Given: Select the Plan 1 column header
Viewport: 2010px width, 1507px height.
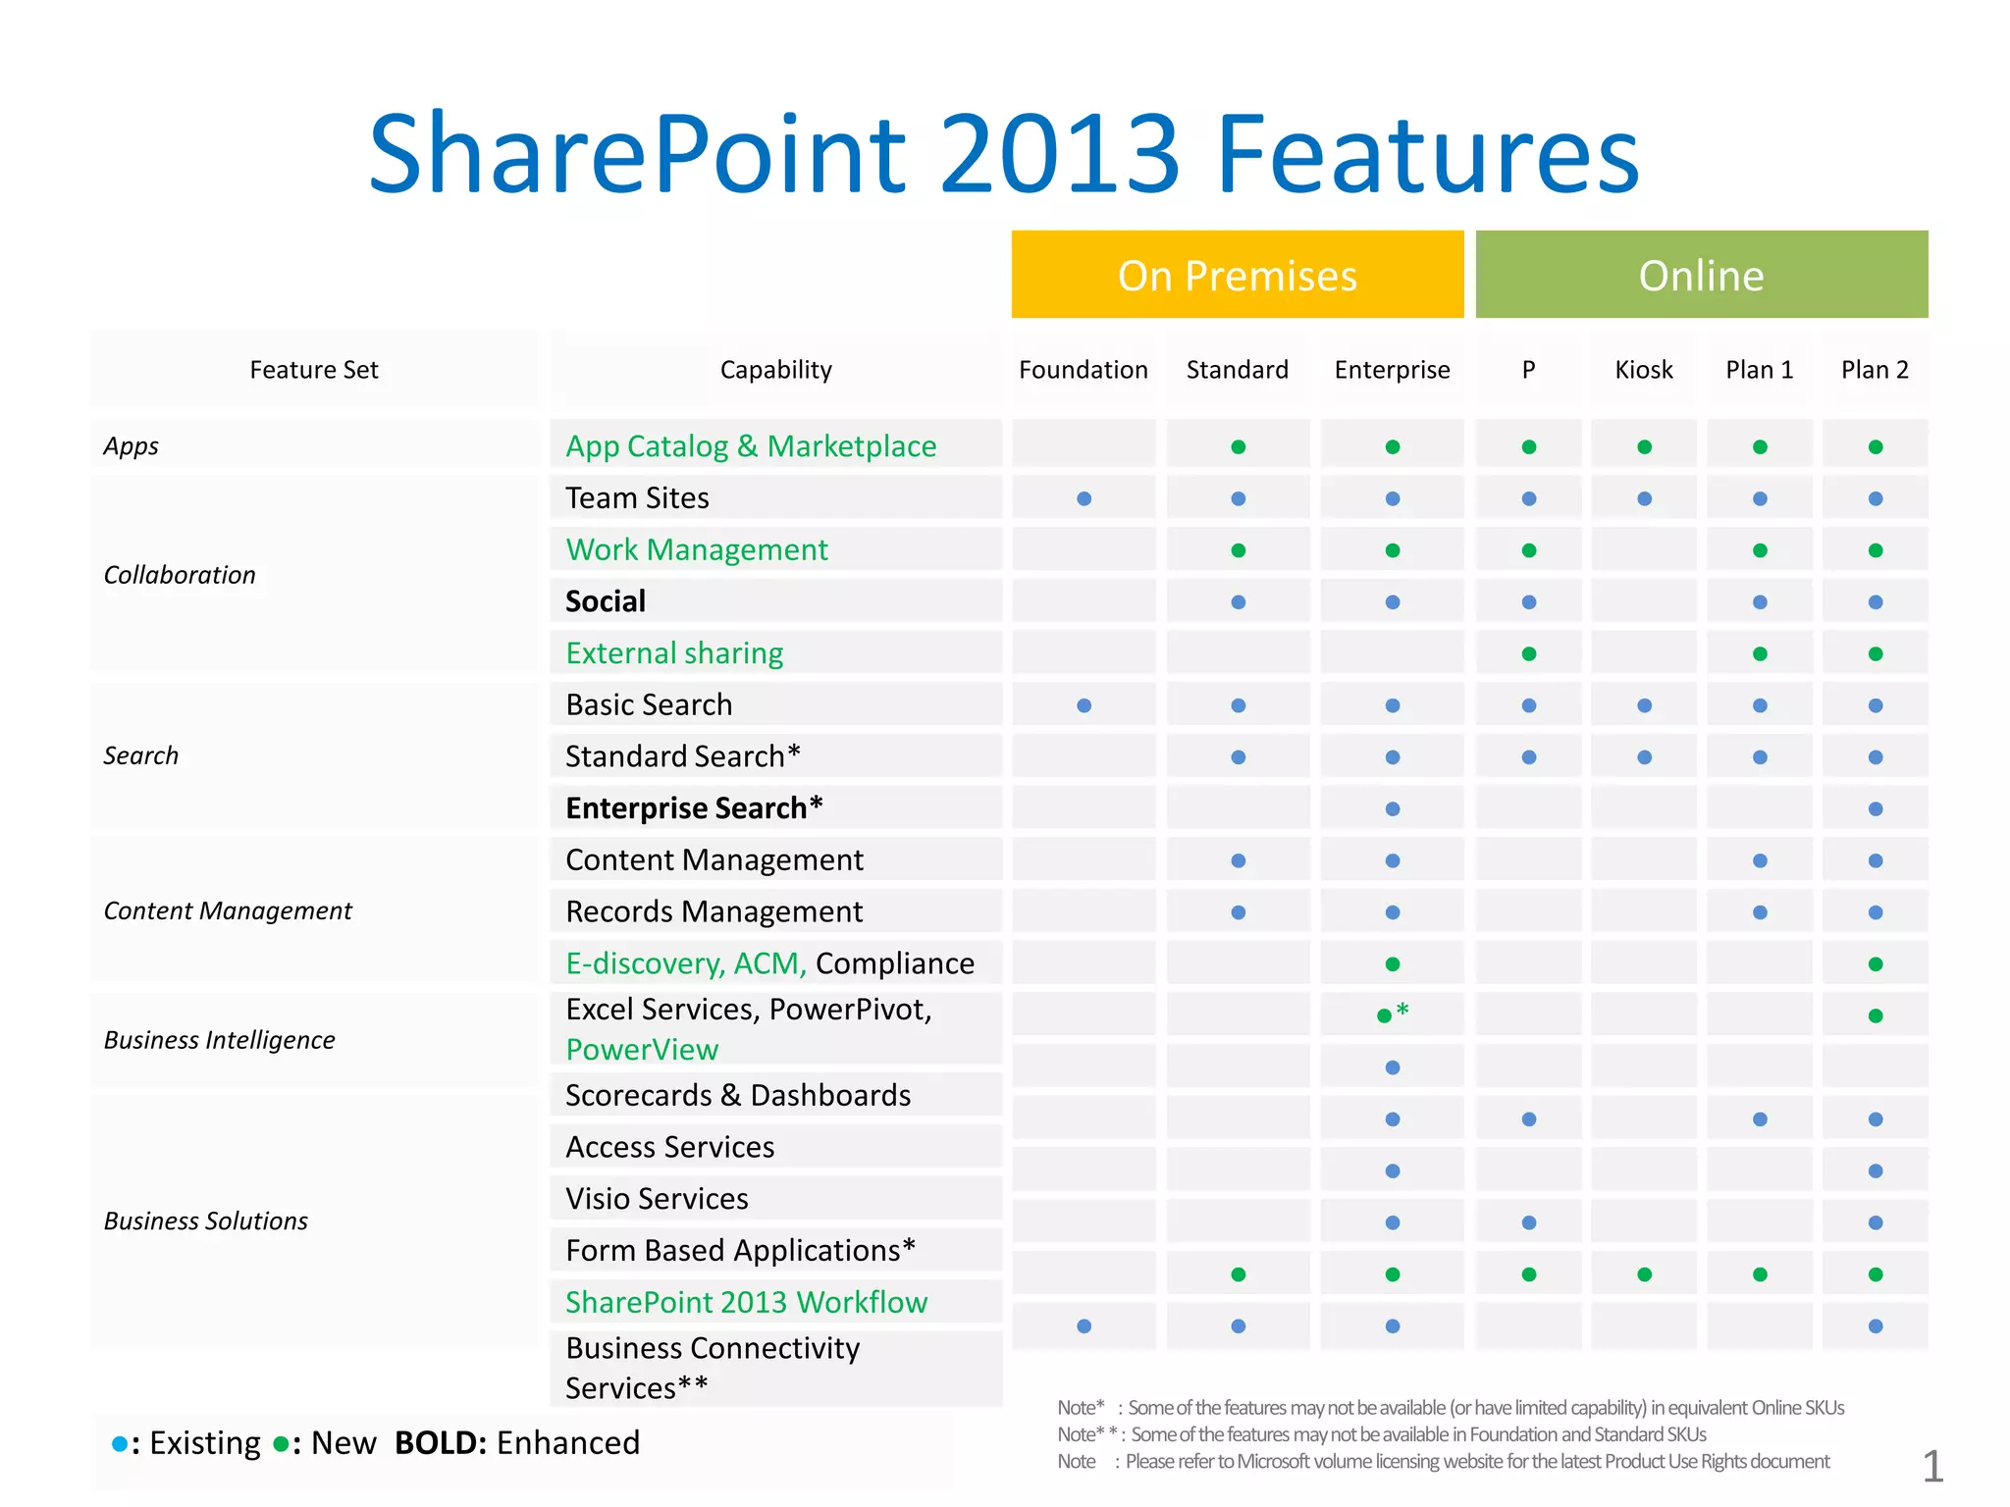Looking at the screenshot, I should (x=1759, y=370).
